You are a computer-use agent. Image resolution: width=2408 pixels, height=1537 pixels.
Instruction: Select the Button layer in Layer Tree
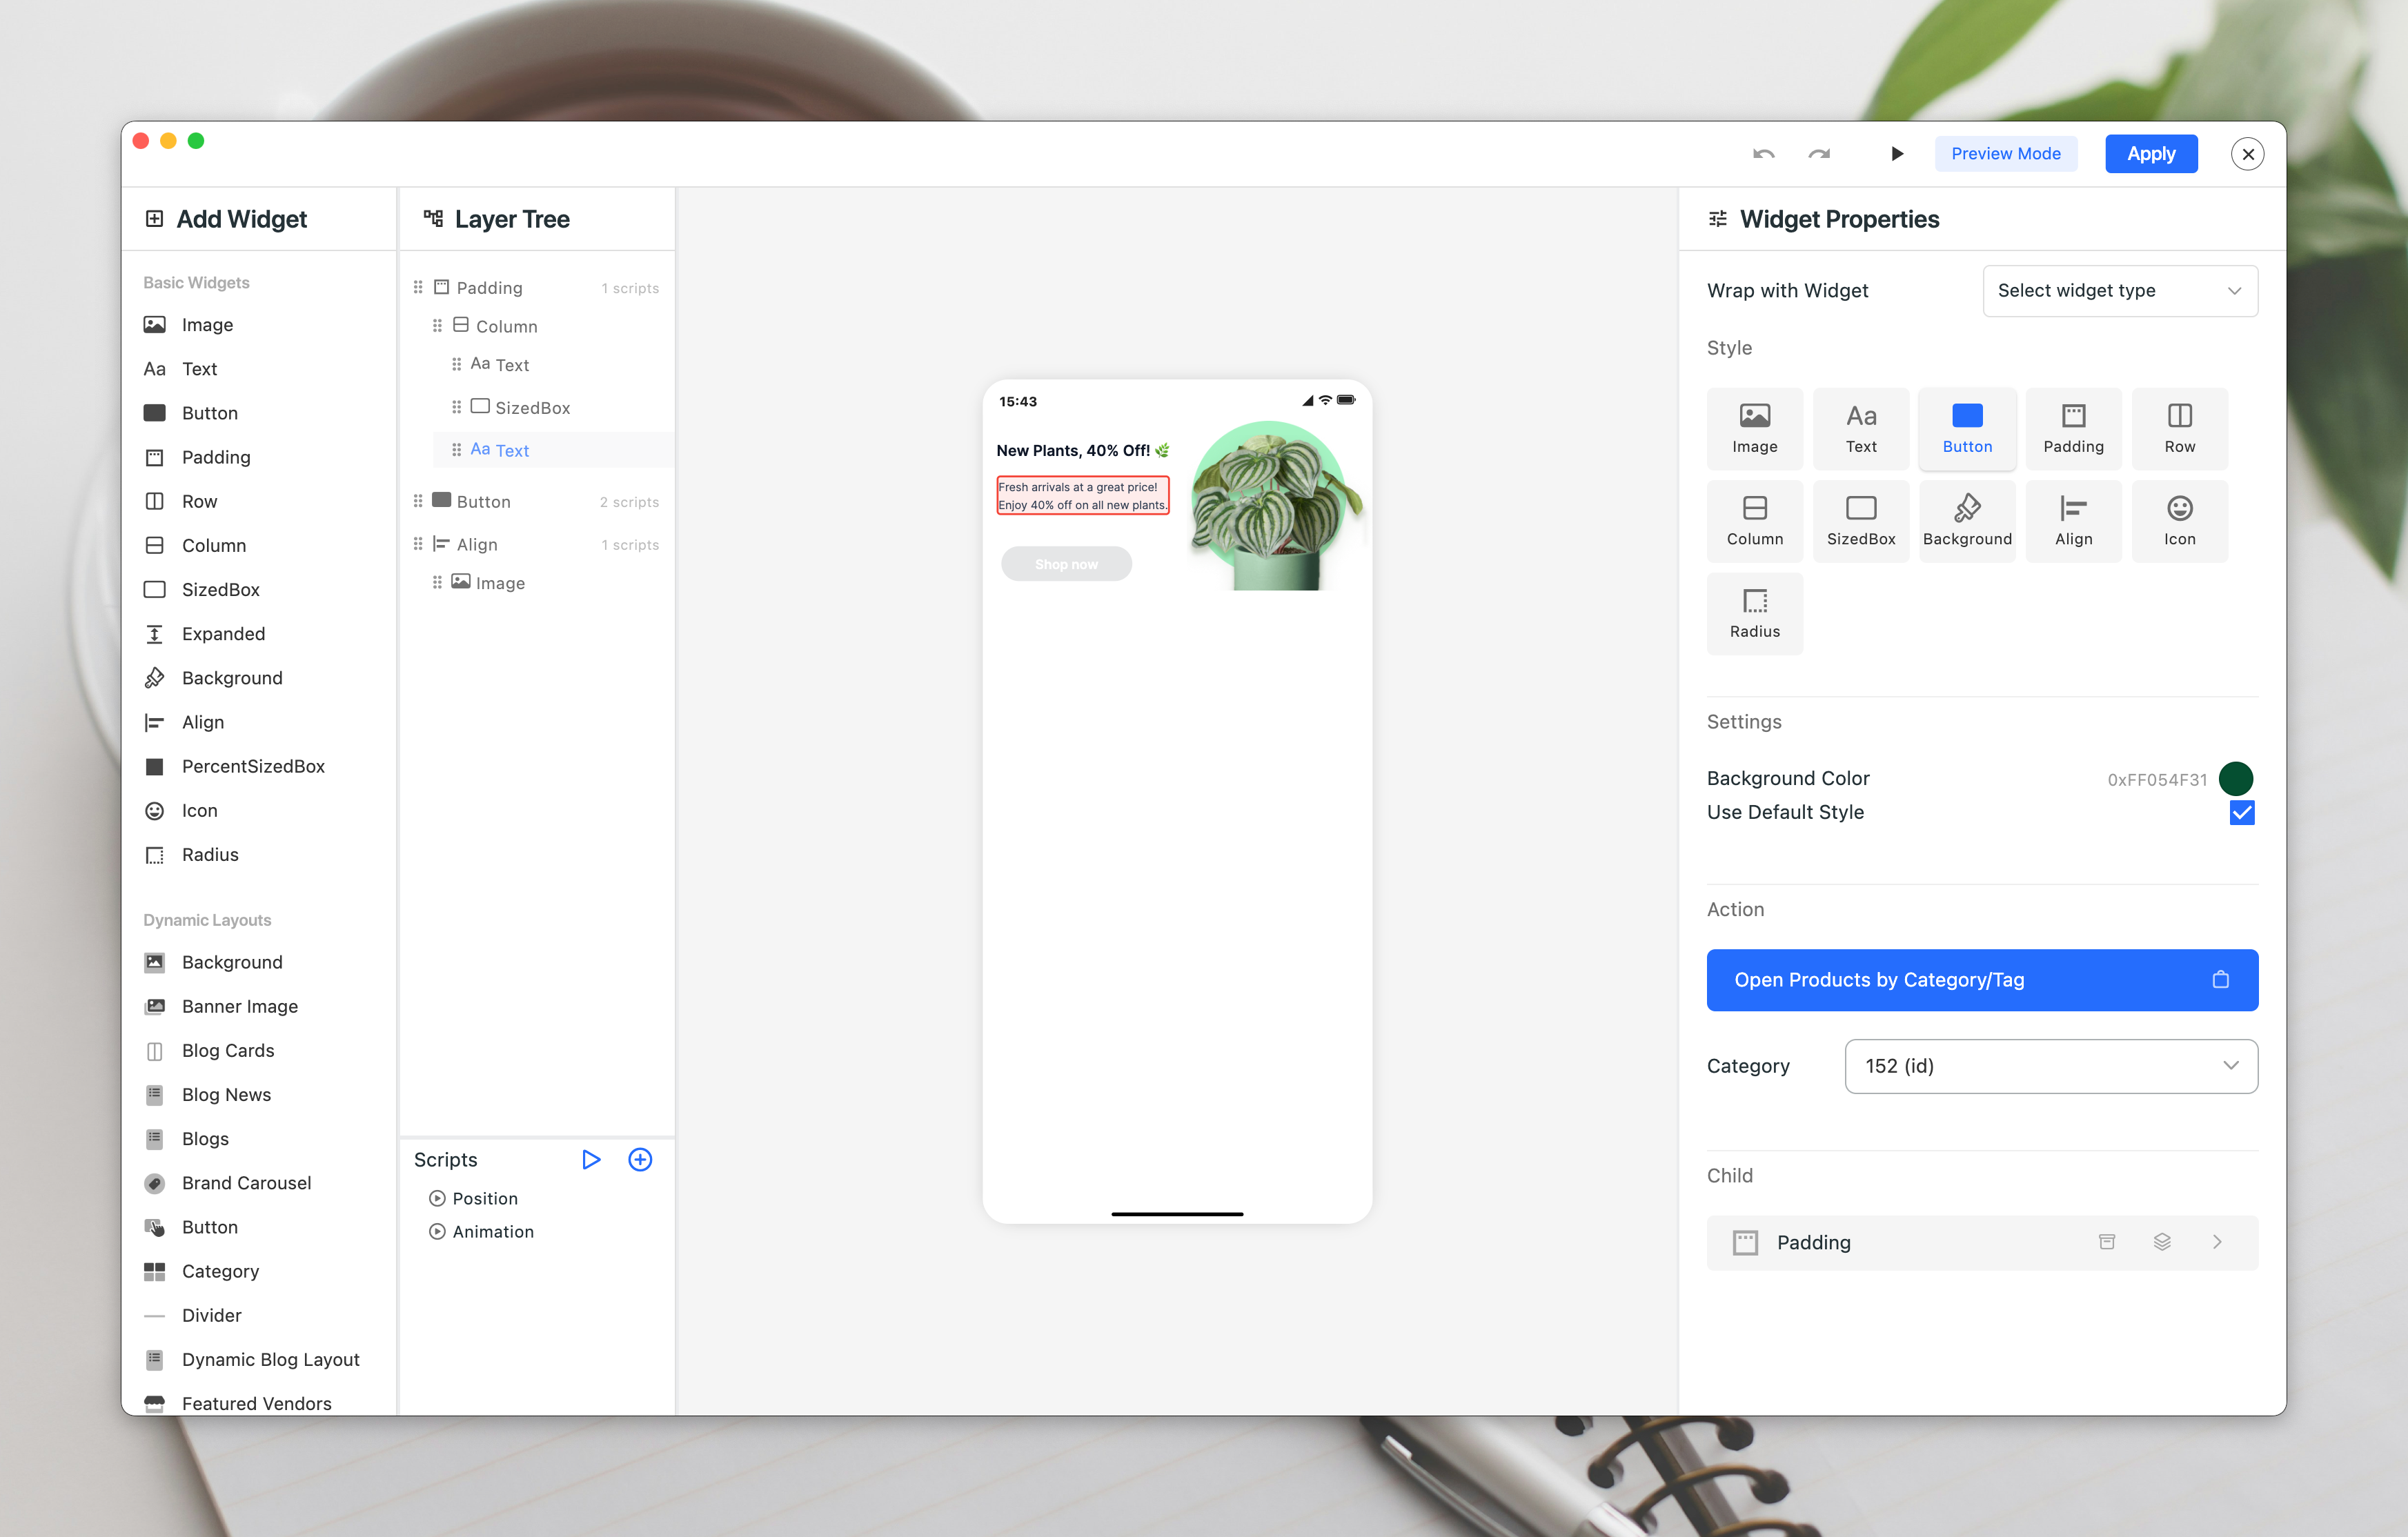click(x=484, y=502)
